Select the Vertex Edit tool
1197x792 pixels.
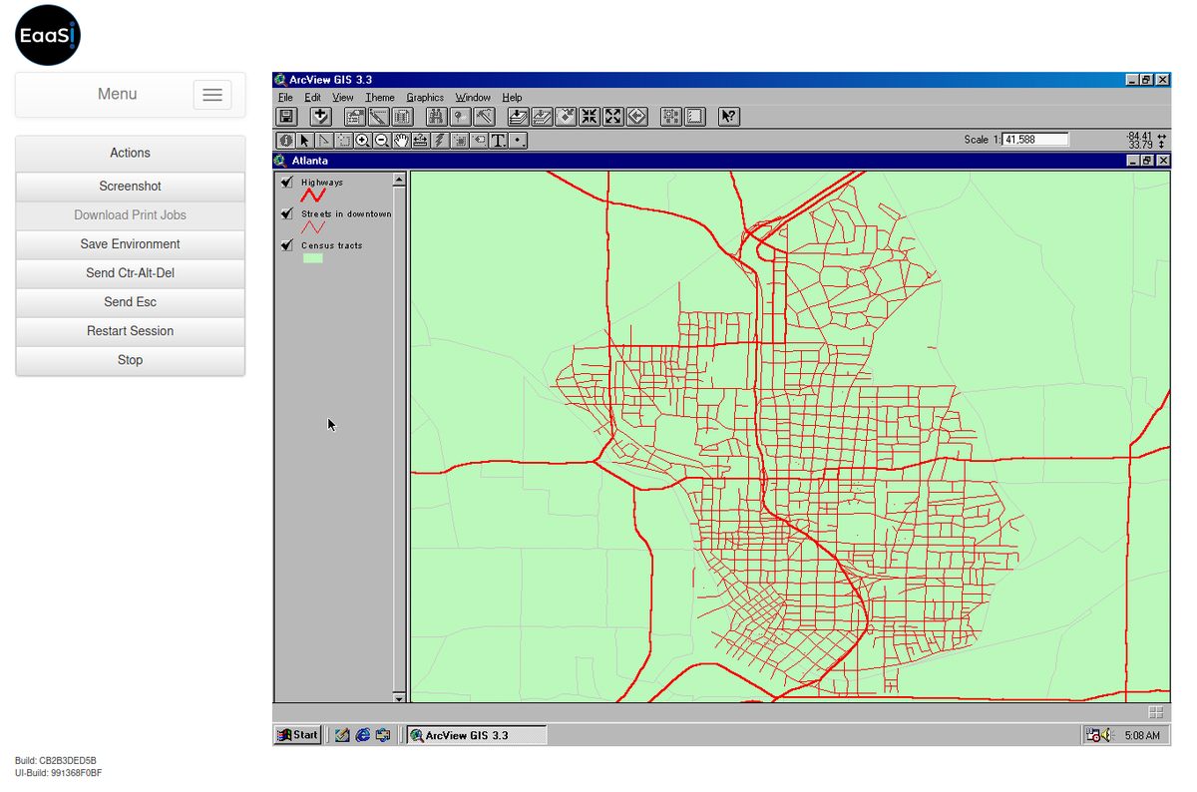pyautogui.click(x=324, y=141)
